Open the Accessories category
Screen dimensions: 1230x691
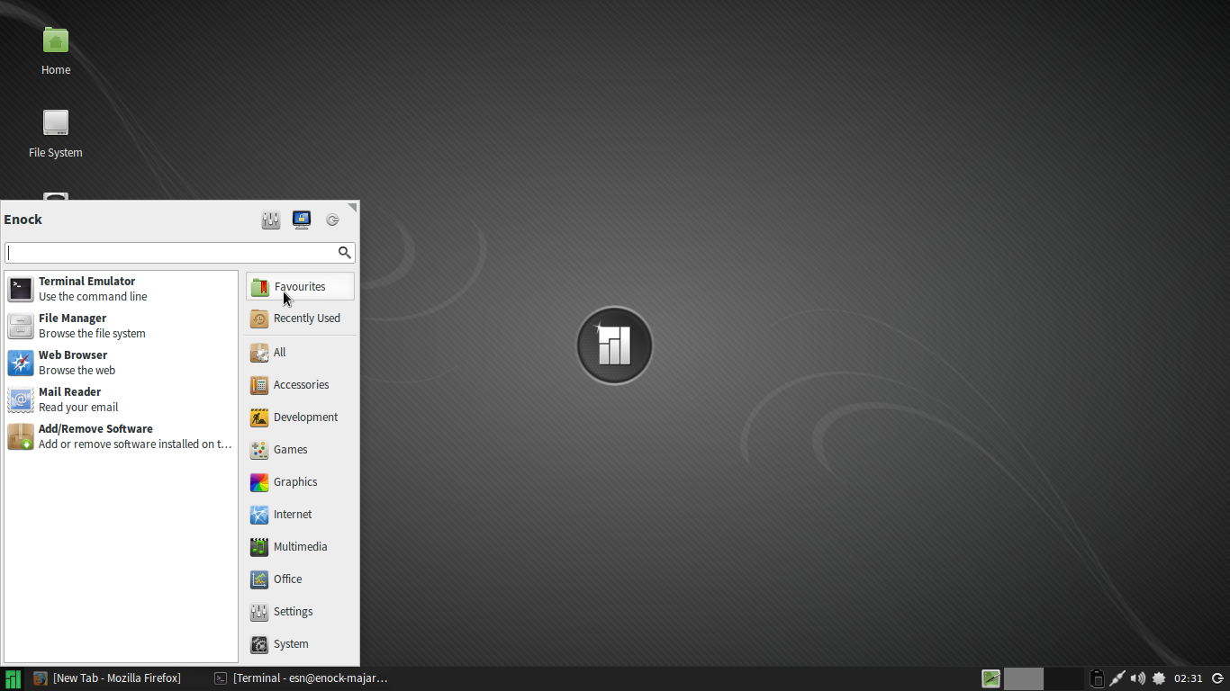pos(300,385)
